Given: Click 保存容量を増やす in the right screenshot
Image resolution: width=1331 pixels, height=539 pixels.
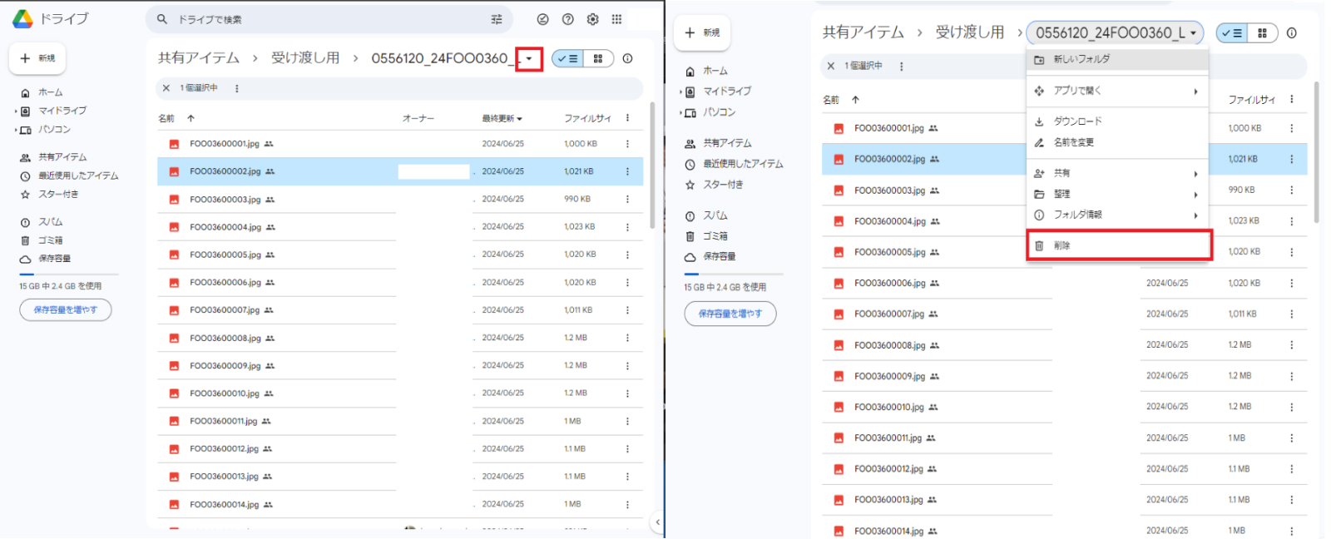Looking at the screenshot, I should click(x=730, y=314).
